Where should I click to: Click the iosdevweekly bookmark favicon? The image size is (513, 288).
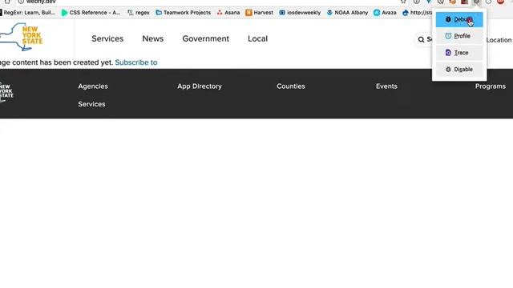[282, 13]
